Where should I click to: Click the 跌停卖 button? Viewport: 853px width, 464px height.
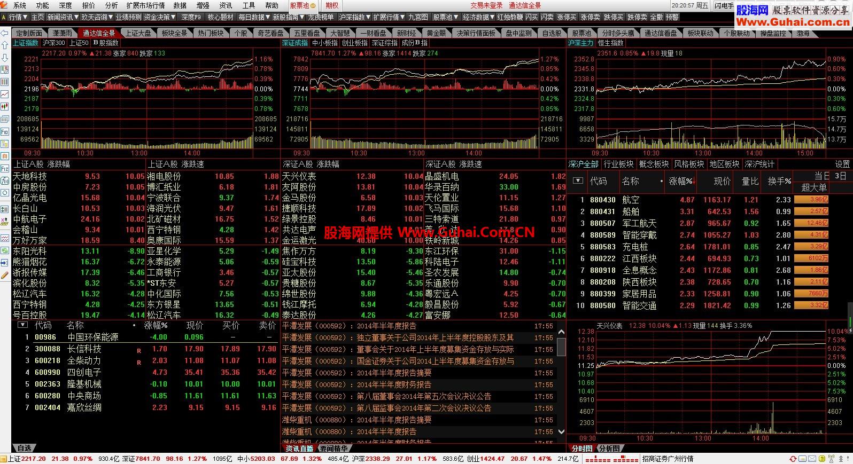637,17
